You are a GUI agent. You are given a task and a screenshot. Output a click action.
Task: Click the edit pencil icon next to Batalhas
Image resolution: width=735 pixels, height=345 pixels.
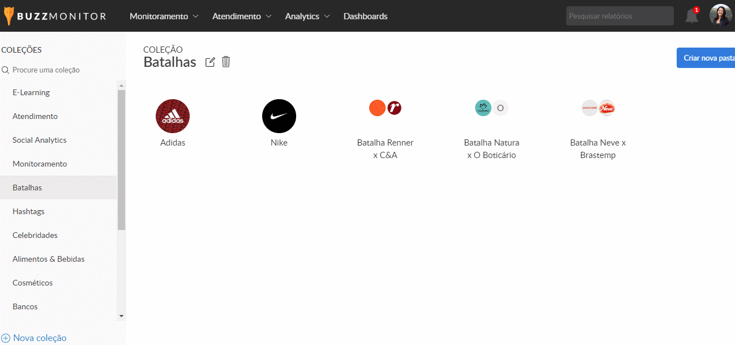click(x=210, y=62)
